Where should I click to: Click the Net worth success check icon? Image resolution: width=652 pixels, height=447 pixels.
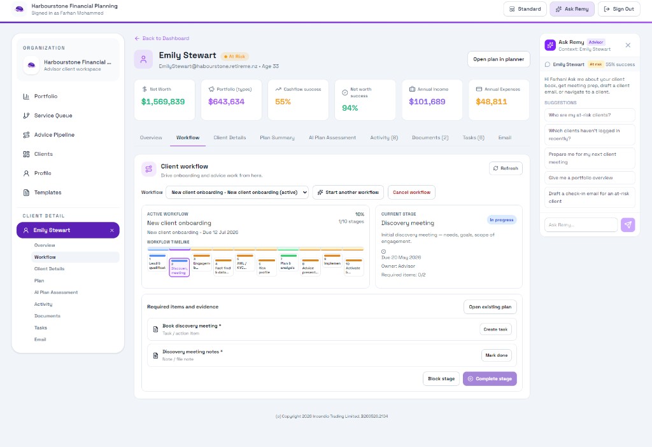(344, 93)
